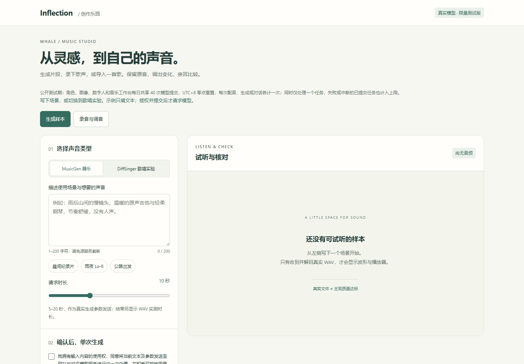Tick the usage rights consent checkbox

click(x=52, y=357)
